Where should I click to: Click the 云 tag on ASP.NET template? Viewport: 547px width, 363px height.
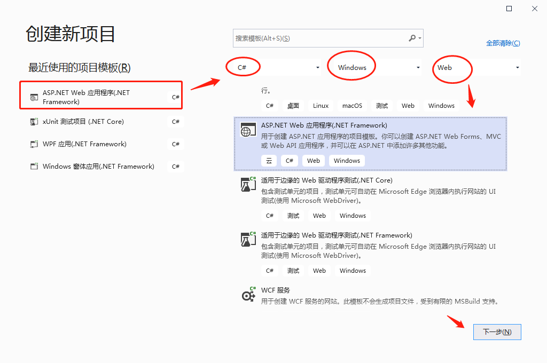269,161
